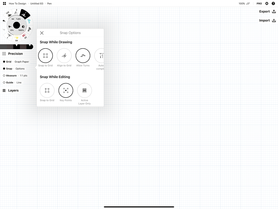Image resolution: width=278 pixels, height=209 pixels.
Task: Open the Pen menu in the breadcrumb
Action: [49, 3]
